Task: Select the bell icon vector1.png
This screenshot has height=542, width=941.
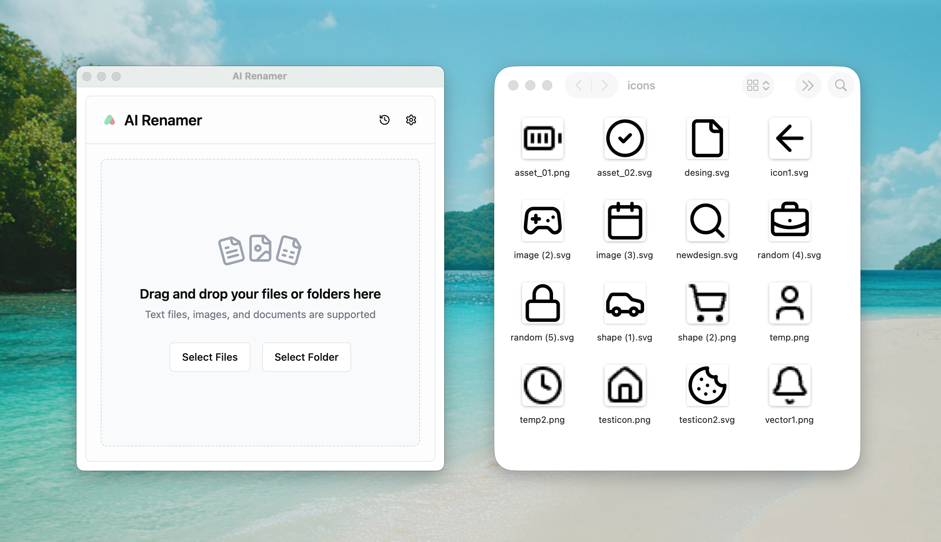Action: (789, 385)
